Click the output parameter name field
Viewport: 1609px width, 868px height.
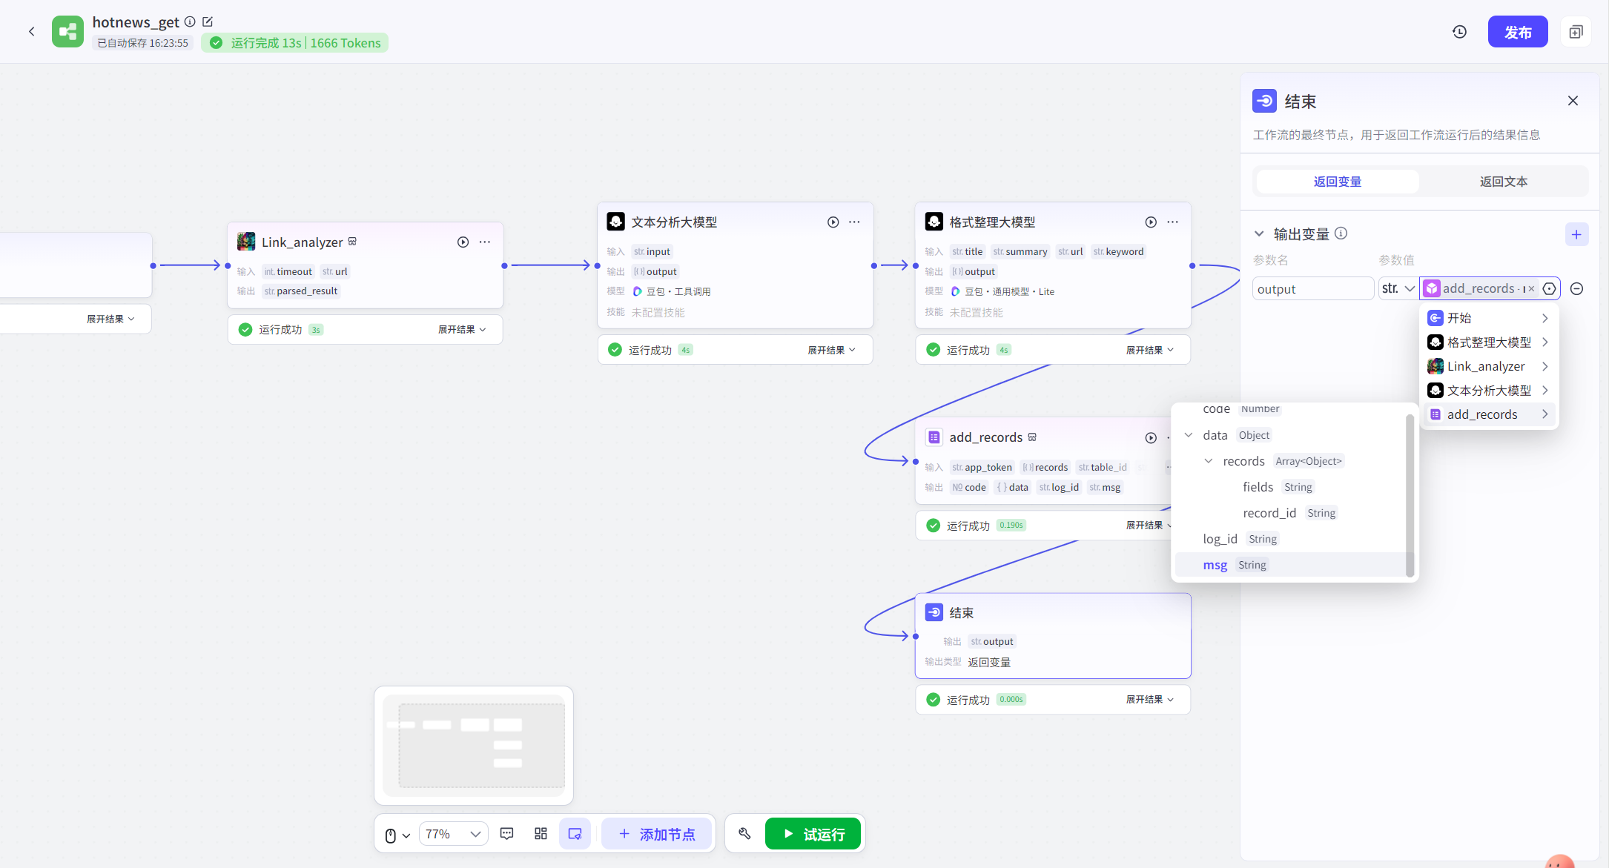(x=1312, y=289)
